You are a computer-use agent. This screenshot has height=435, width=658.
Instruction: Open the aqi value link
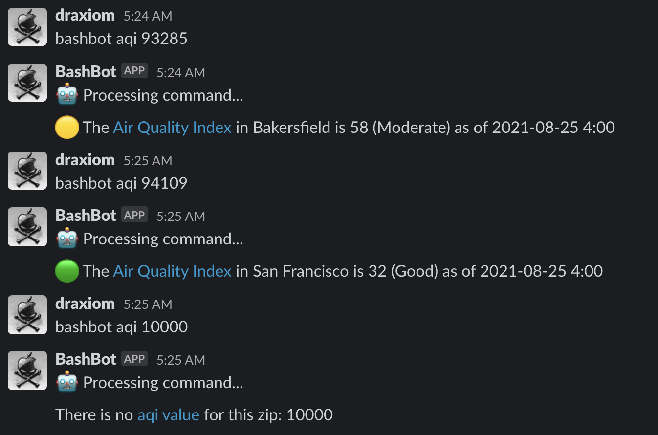point(169,415)
